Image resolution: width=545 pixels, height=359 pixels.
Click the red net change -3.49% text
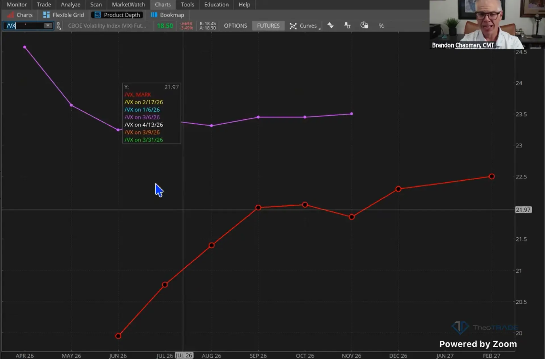pyautogui.click(x=186, y=28)
